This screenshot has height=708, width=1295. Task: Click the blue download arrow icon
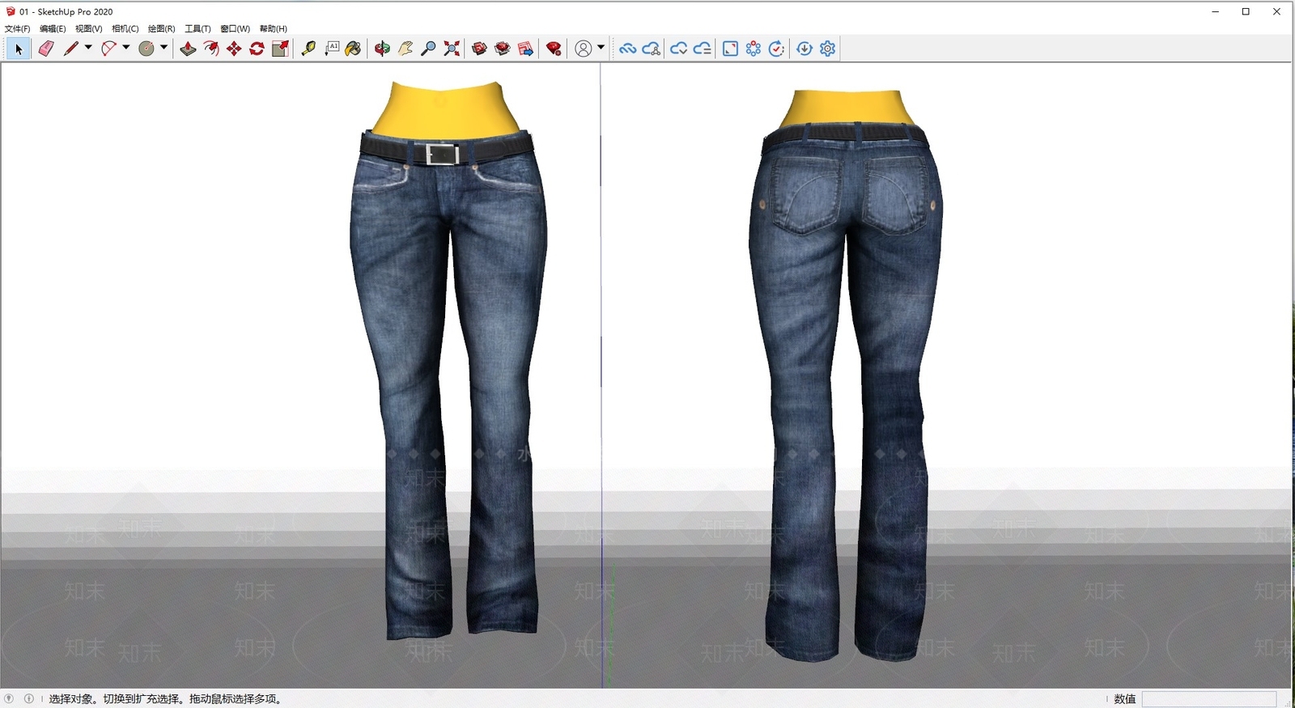click(x=804, y=49)
